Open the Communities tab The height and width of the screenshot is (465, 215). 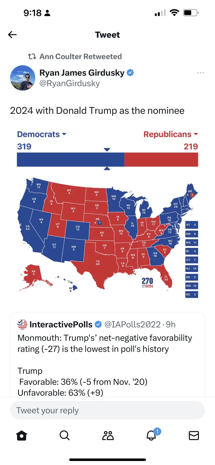(x=108, y=435)
